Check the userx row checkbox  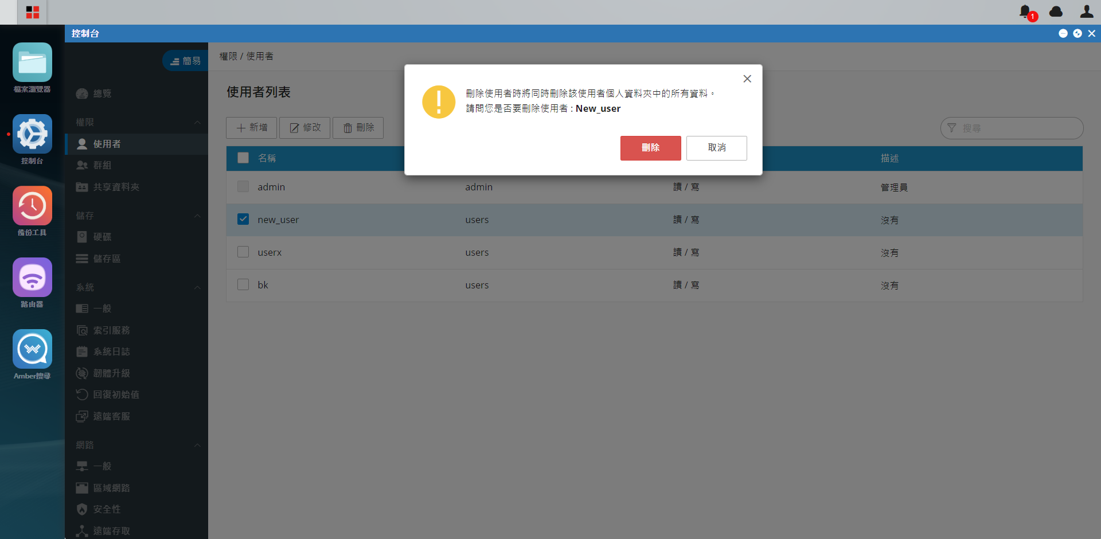243,252
